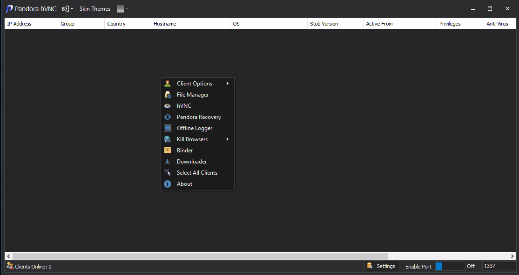Toggle the Enable Port switch
This screenshot has height=275, width=519.
451,266
